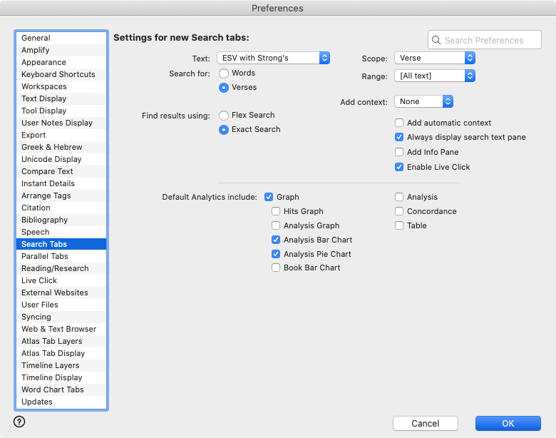Open the Scope dropdown set to Verse

coord(434,58)
